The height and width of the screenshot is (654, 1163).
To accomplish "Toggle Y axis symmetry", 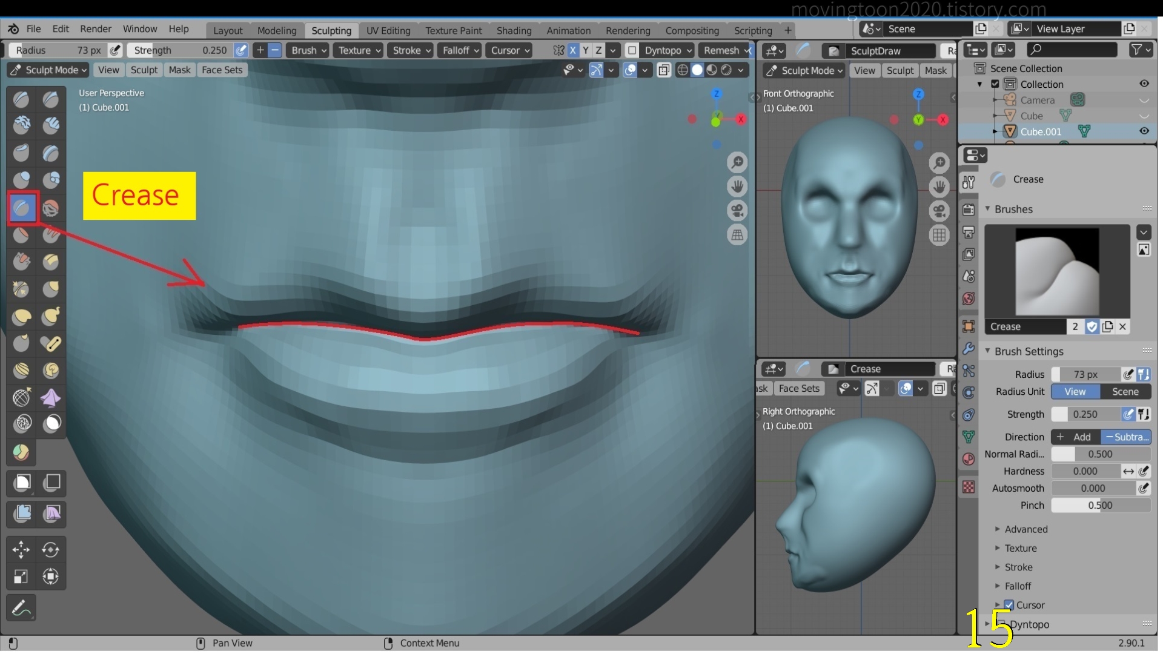I will tap(586, 50).
